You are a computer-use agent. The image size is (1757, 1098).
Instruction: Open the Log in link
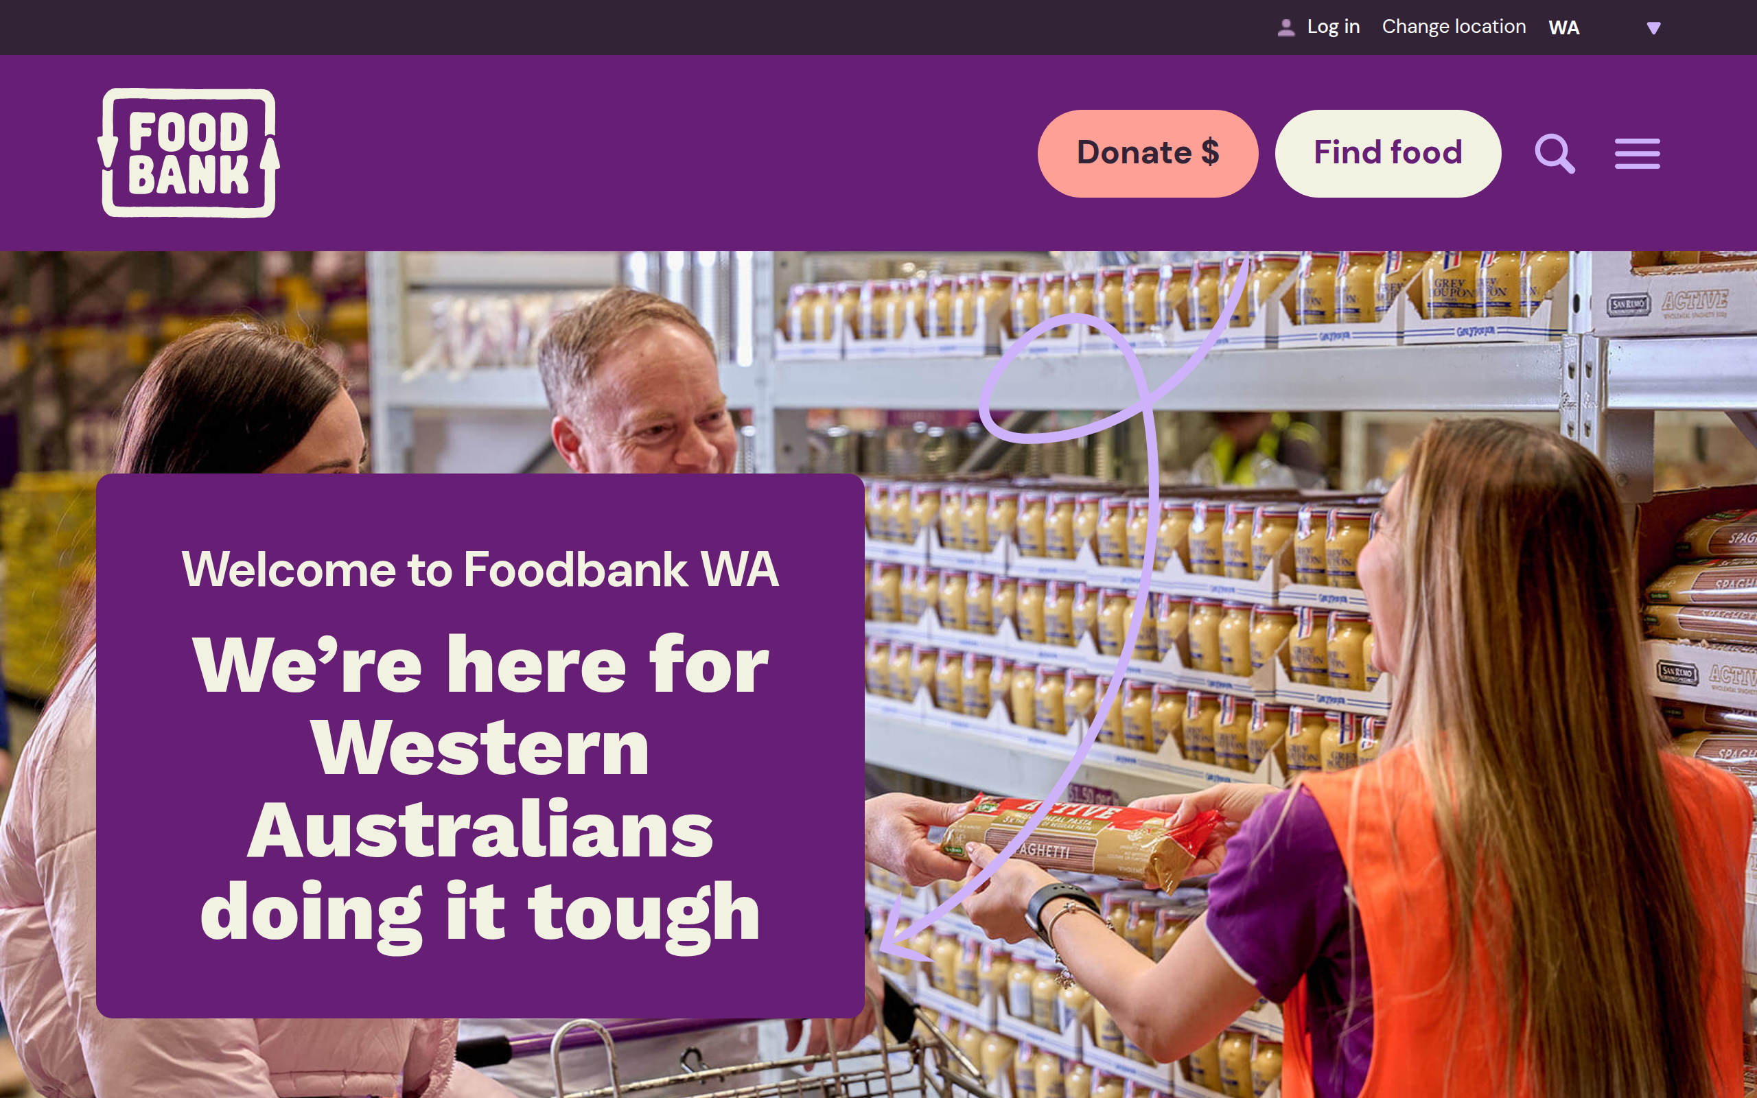tap(1333, 27)
